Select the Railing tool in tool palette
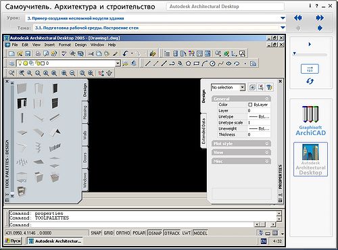The image size is (338, 250). 55,147
